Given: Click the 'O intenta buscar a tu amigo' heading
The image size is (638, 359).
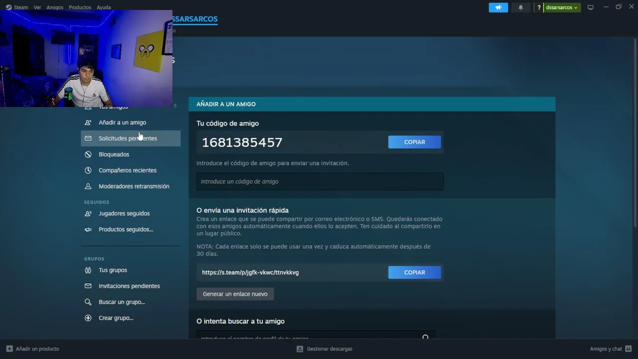Looking at the screenshot, I should [240, 321].
